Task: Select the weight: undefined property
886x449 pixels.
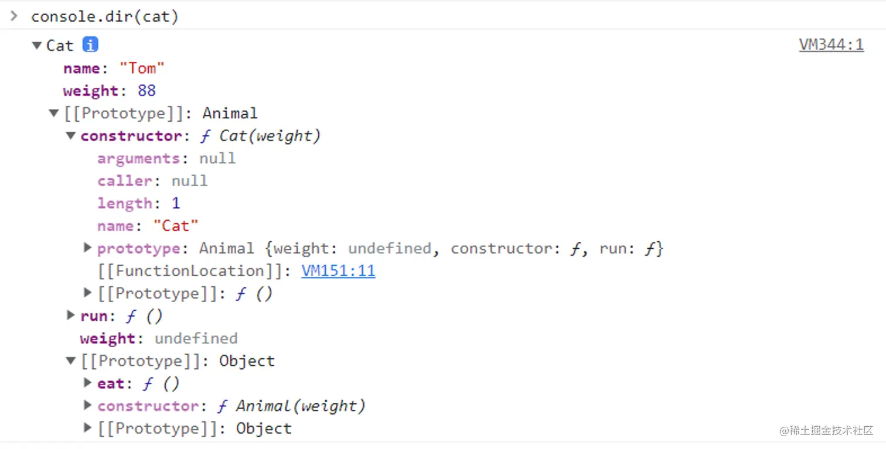Action: point(158,338)
